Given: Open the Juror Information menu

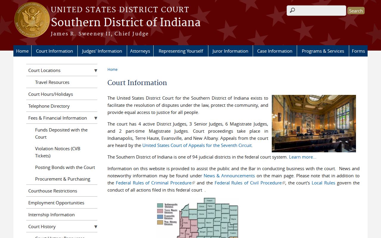Looking at the screenshot, I should tap(230, 51).
